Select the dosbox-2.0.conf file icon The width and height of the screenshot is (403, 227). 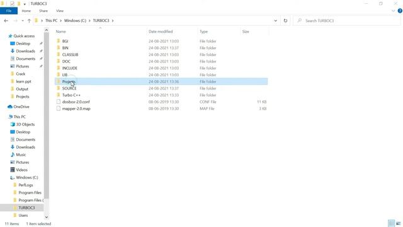pos(59,102)
